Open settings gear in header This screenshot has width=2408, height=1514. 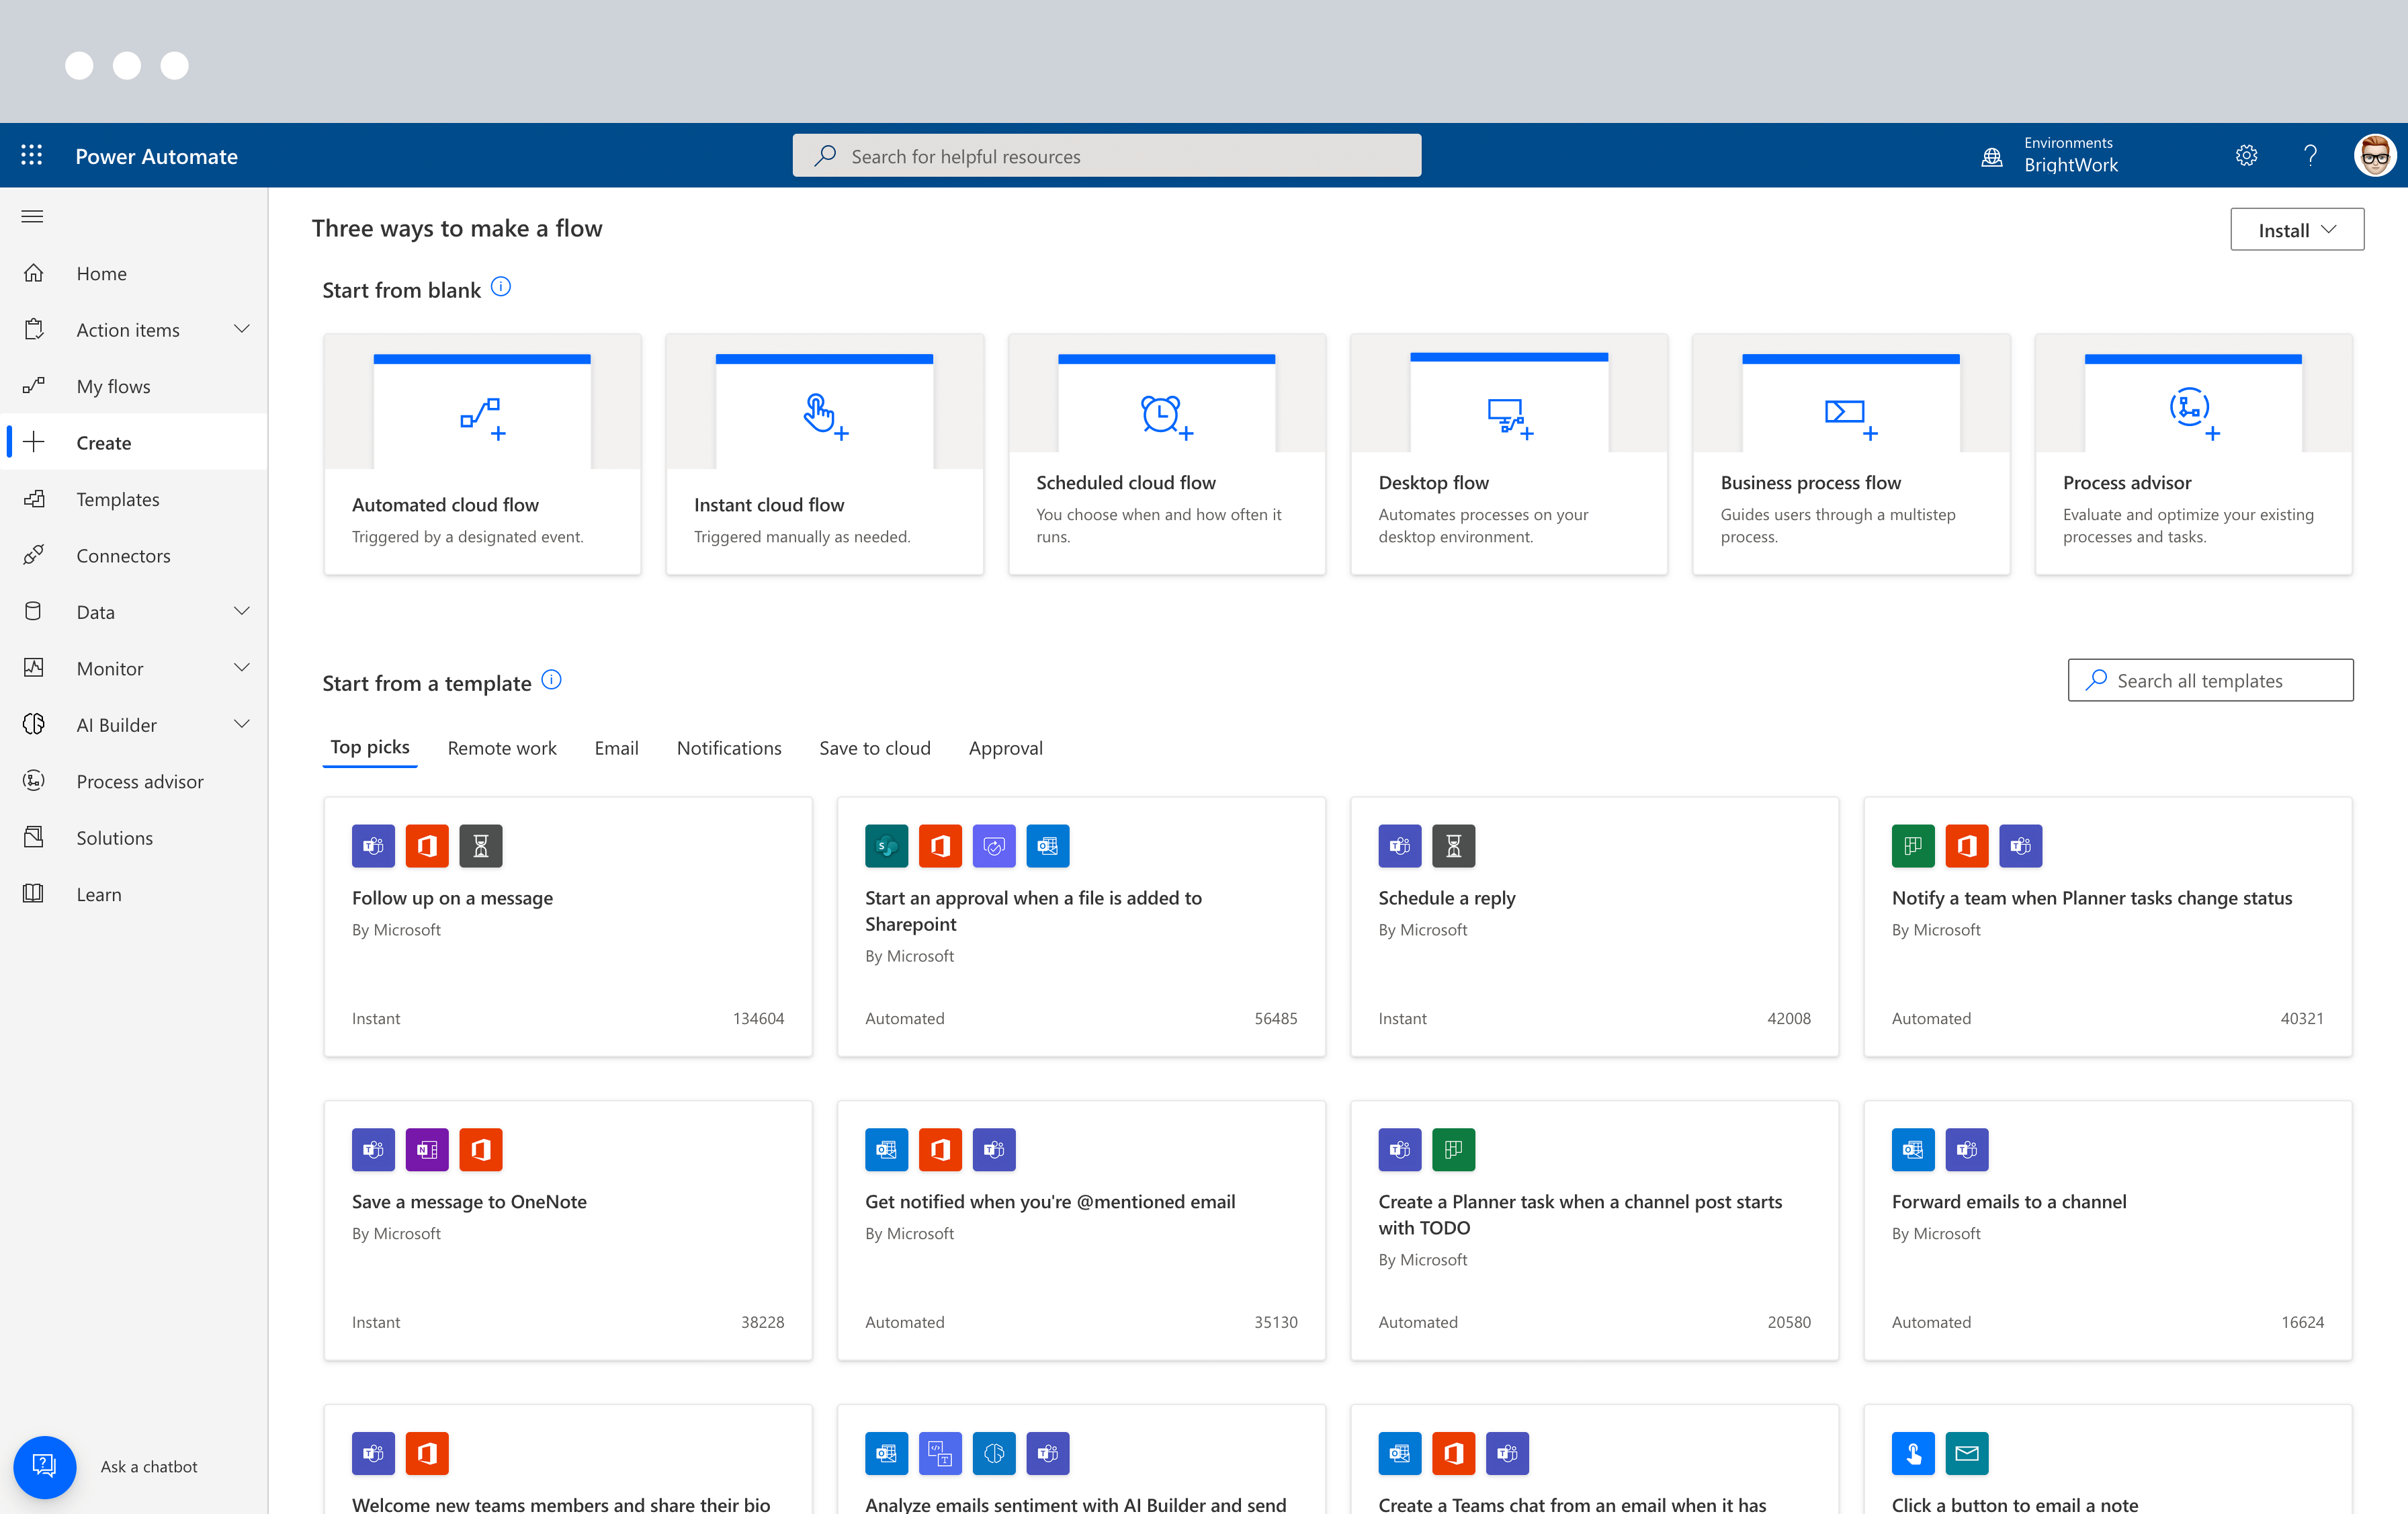(x=2246, y=155)
